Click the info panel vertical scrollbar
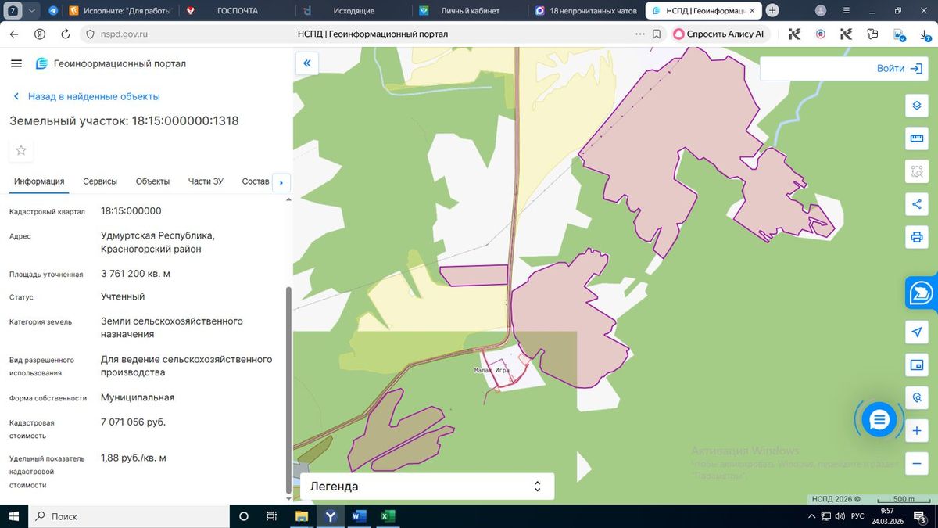The width and height of the screenshot is (938, 528). tap(288, 391)
